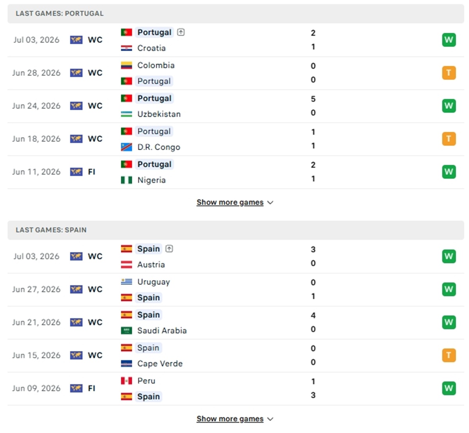The width and height of the screenshot is (469, 433).
Task: Click the world map icon for Jun 11, 2026 game
Action: pos(76,172)
